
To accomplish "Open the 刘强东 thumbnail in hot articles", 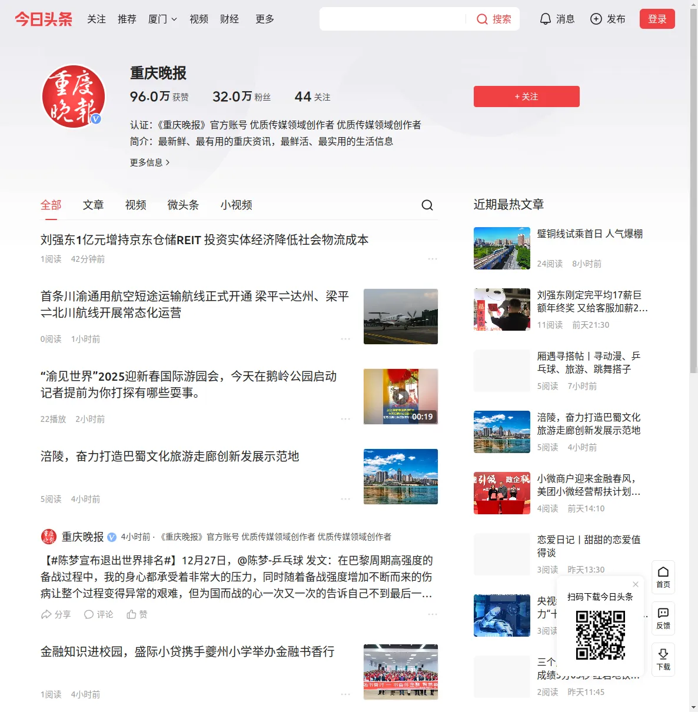I will tap(502, 310).
